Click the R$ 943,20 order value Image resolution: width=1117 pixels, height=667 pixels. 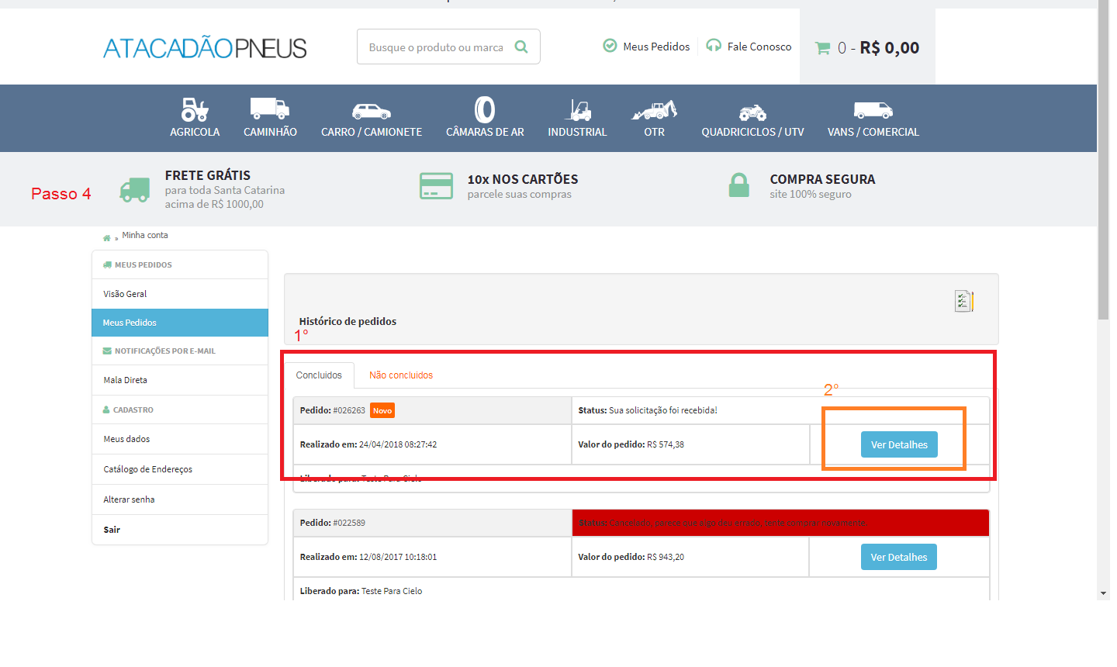pyautogui.click(x=666, y=557)
